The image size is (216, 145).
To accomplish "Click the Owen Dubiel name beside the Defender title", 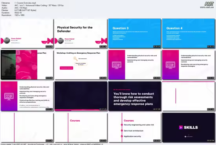I will click(70, 39).
